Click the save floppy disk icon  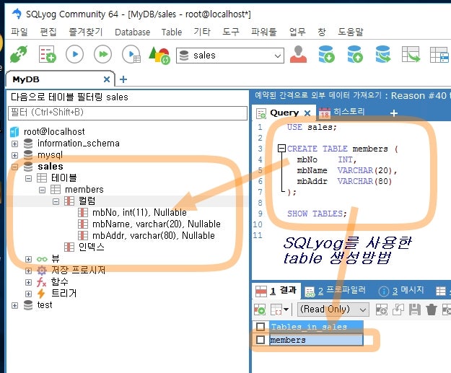click(415, 310)
